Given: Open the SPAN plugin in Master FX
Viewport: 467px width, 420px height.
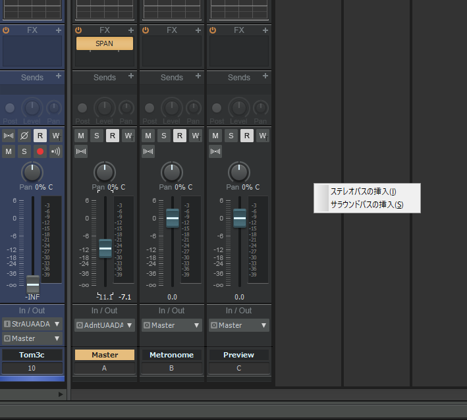Looking at the screenshot, I should (105, 43).
